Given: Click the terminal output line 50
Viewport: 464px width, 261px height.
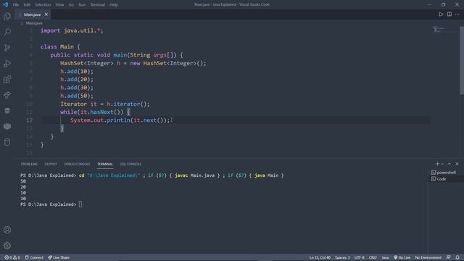Looking at the screenshot, I should pyautogui.click(x=23, y=181).
